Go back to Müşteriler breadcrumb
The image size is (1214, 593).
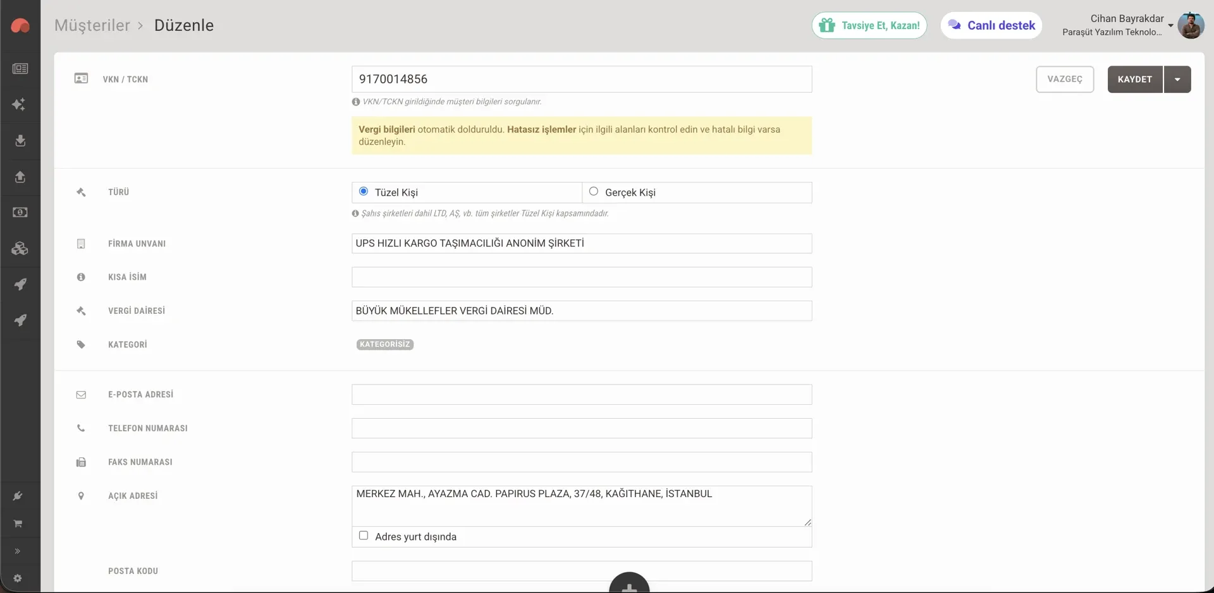pyautogui.click(x=92, y=25)
